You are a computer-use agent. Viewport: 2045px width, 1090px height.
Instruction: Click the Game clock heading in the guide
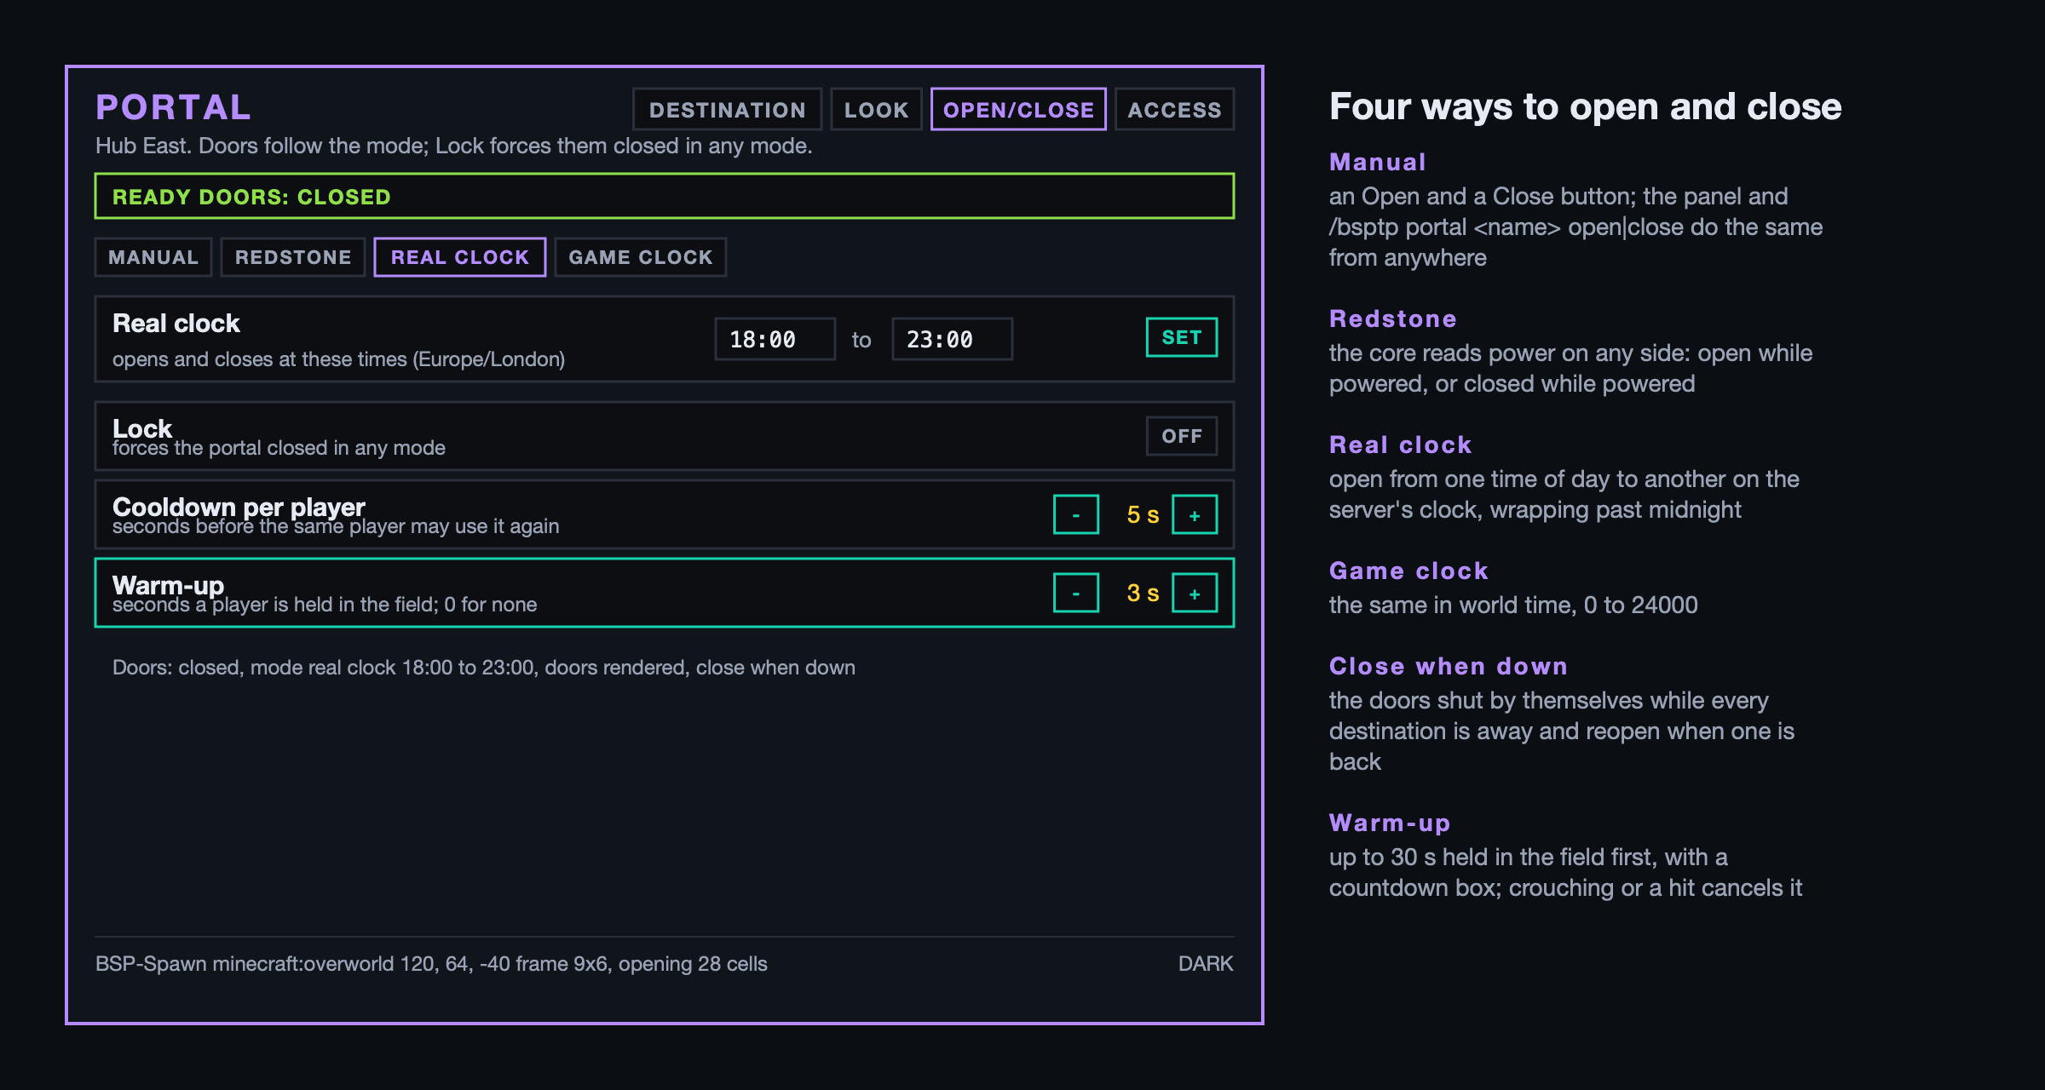(x=1409, y=571)
